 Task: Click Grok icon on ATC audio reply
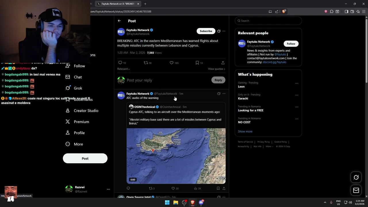219,94
